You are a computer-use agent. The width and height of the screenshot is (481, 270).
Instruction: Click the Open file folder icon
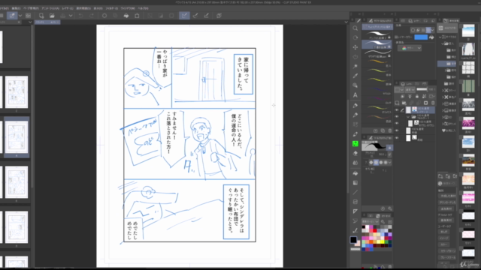pos(52,16)
